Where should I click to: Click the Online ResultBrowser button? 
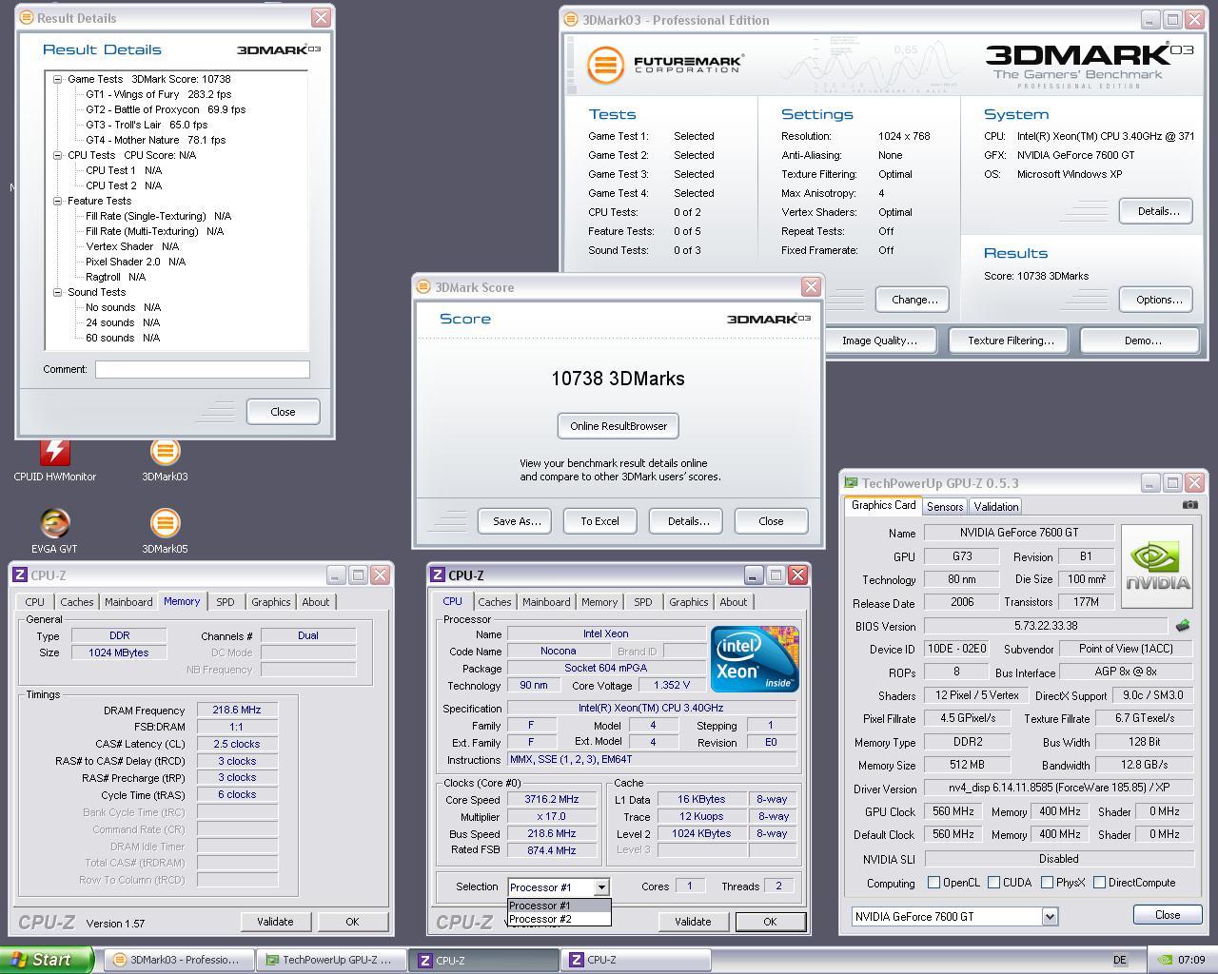coord(619,426)
